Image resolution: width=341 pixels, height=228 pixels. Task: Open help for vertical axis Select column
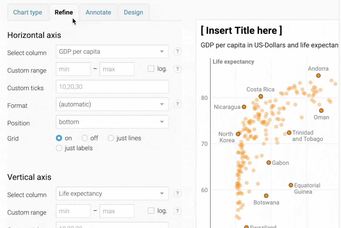tap(177, 194)
